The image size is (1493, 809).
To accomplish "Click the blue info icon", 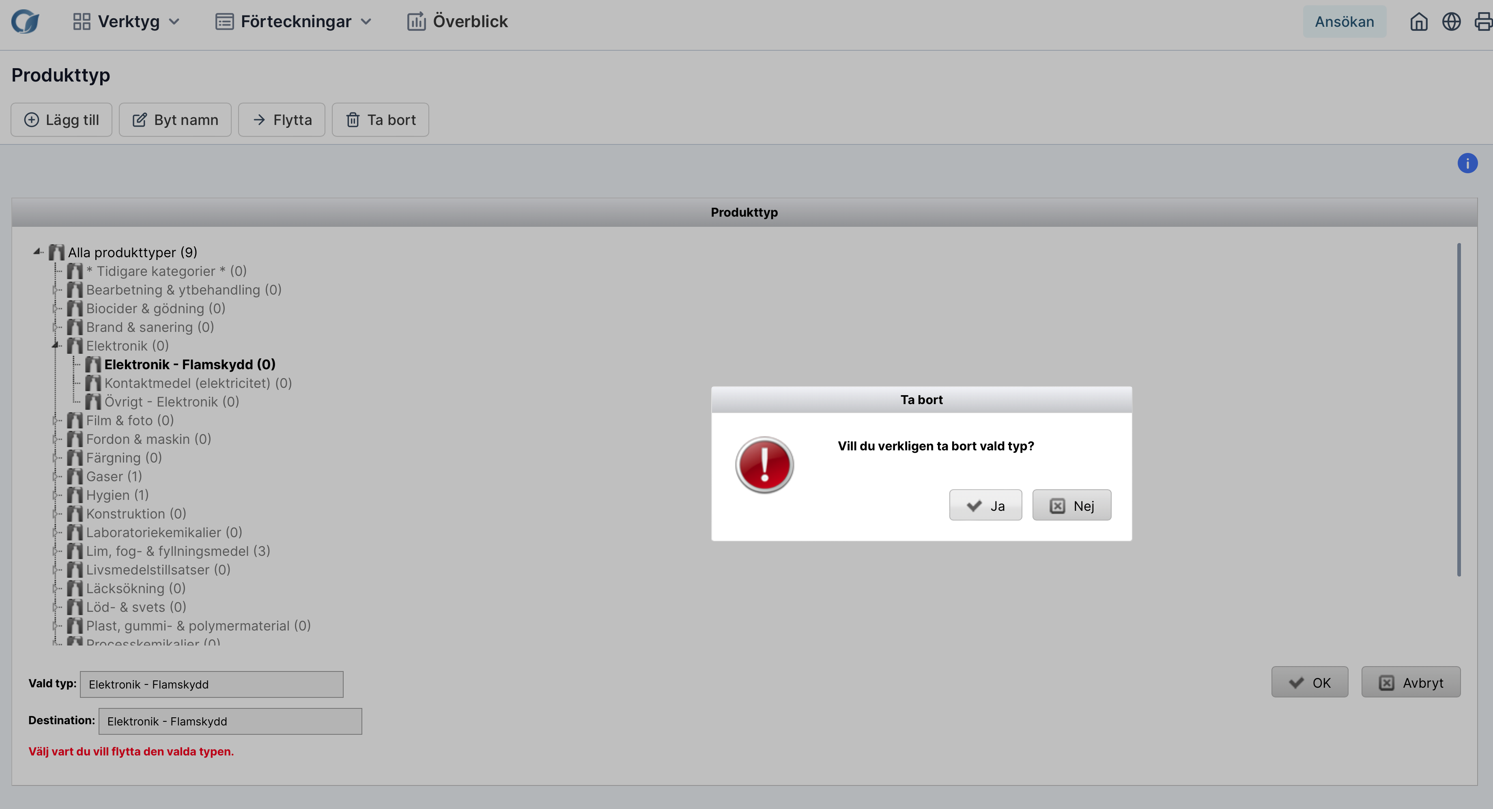I will coord(1467,164).
